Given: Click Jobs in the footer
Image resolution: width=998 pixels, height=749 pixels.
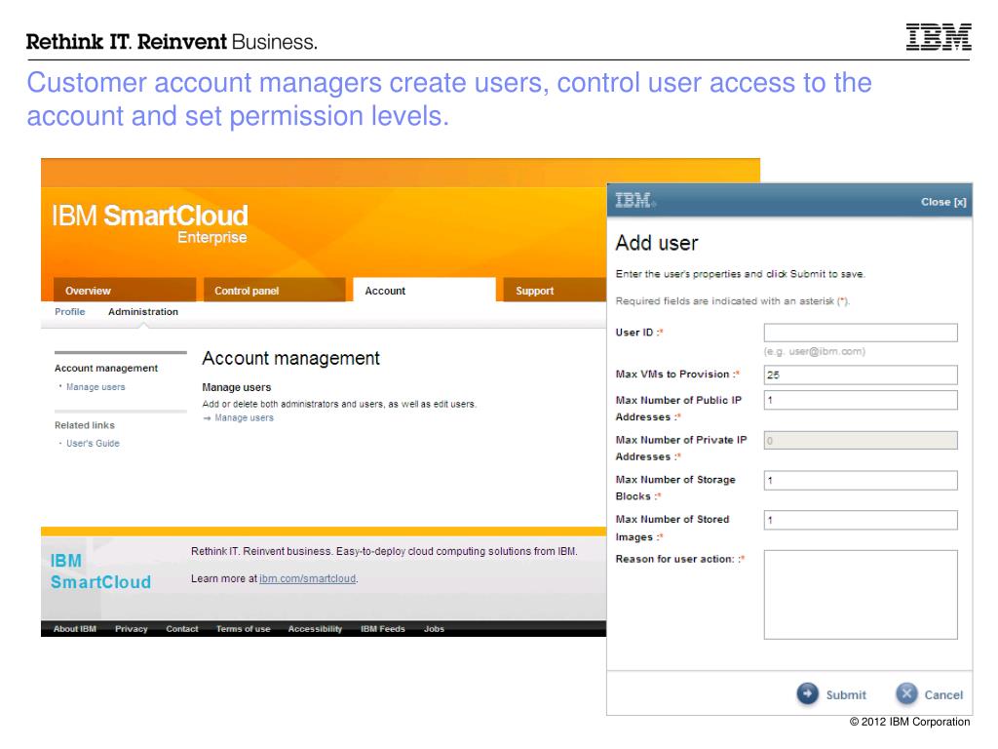Looking at the screenshot, I should pos(434,629).
